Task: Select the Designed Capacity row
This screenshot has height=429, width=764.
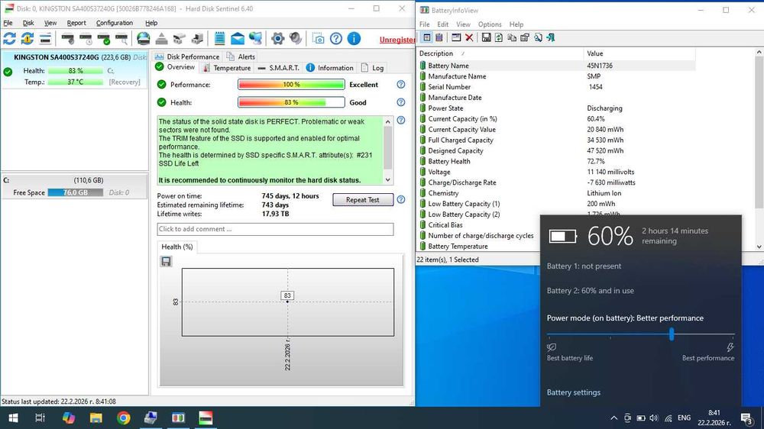Action: tap(556, 151)
